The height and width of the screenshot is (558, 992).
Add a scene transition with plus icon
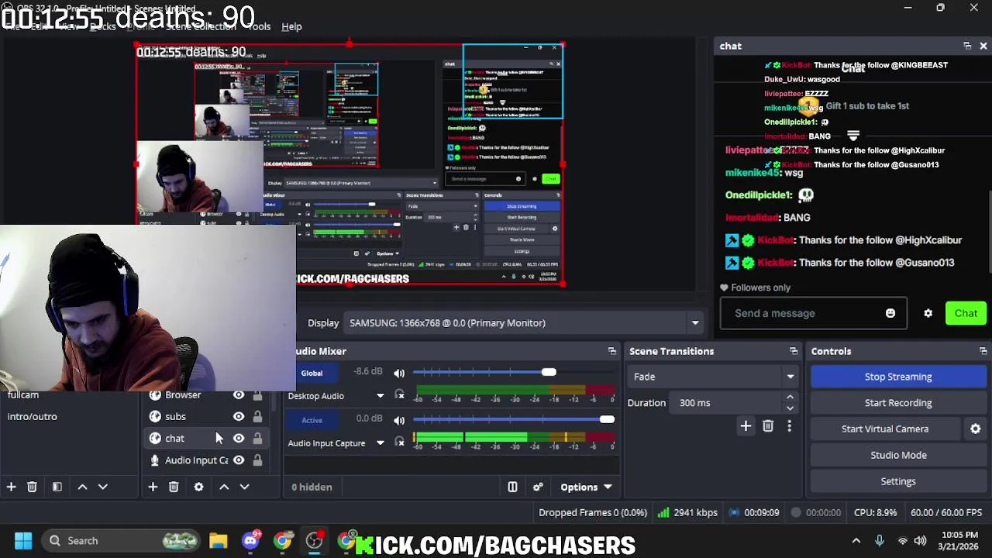click(746, 425)
